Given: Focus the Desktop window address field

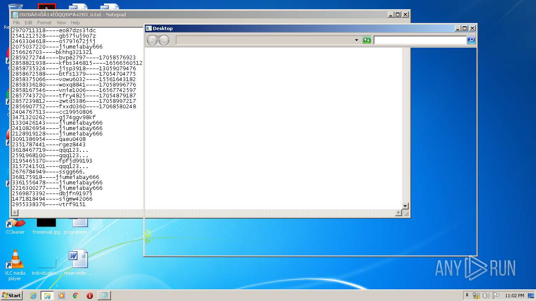Looking at the screenshot, I should coord(268,40).
